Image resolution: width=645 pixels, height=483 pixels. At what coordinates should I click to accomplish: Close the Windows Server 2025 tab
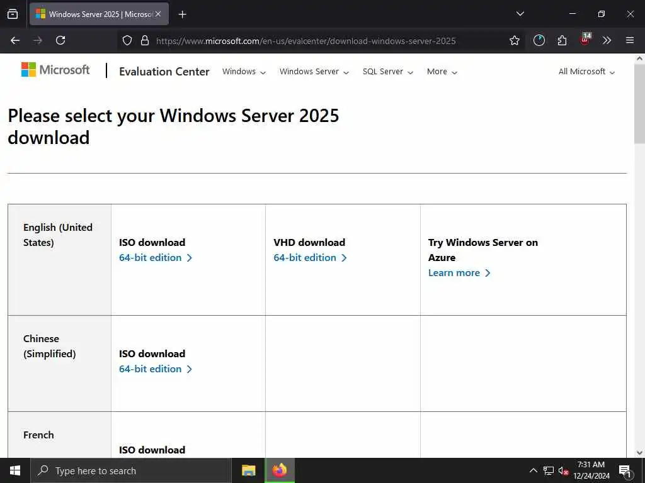tap(158, 14)
